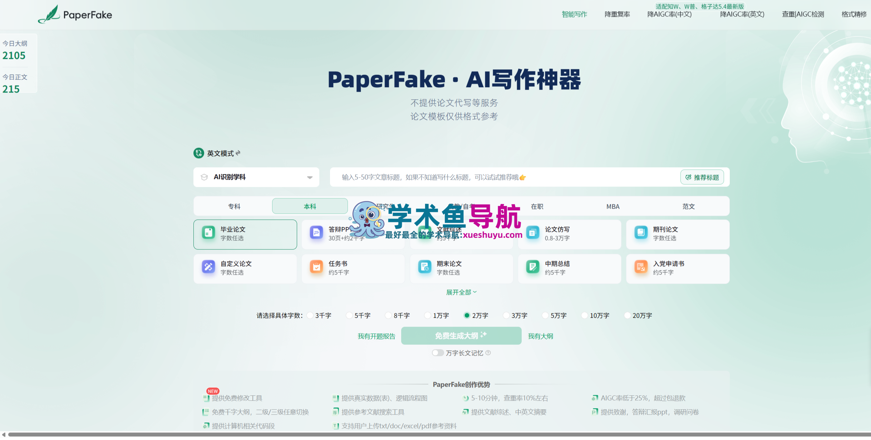Open the AI识别学科 subject dropdown
The height and width of the screenshot is (440, 871).
256,177
